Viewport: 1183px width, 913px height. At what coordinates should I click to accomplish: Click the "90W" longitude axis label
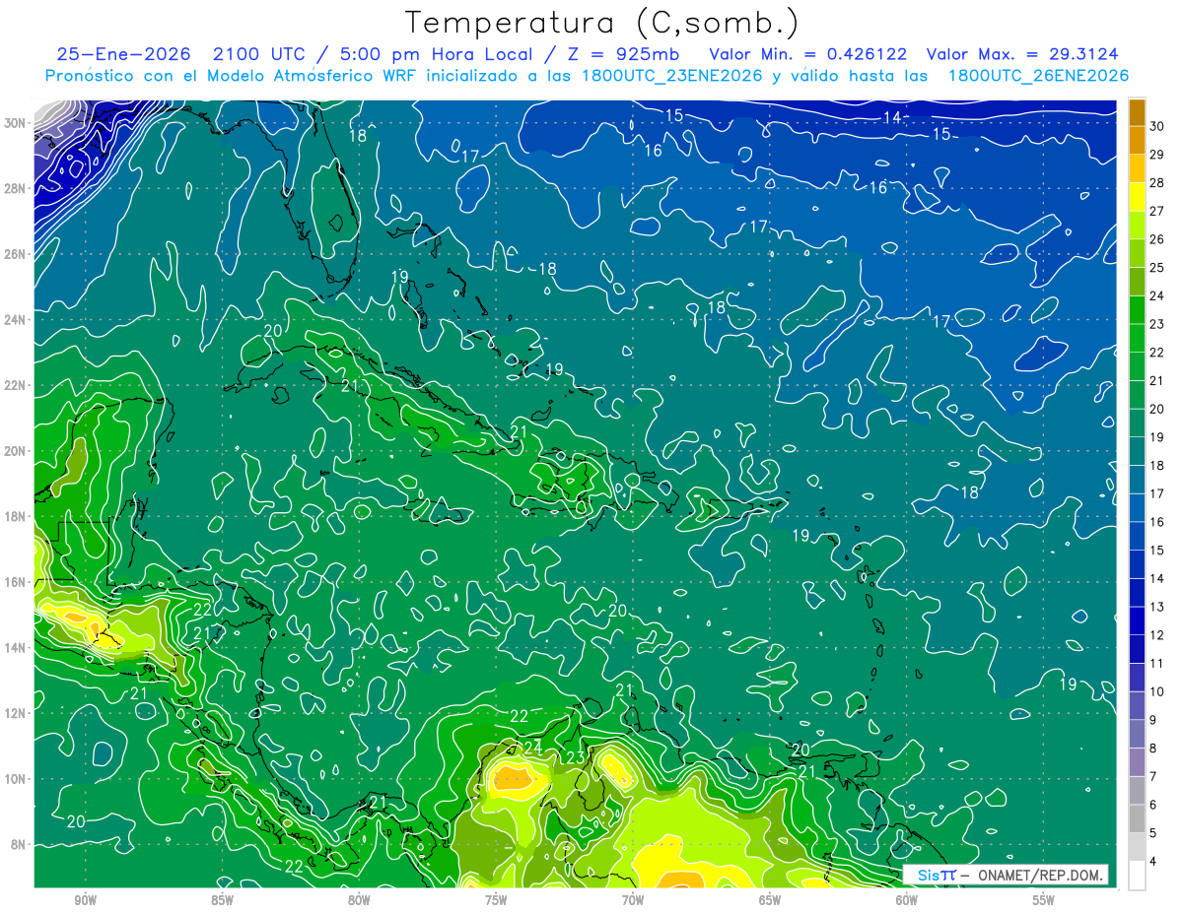point(85,900)
